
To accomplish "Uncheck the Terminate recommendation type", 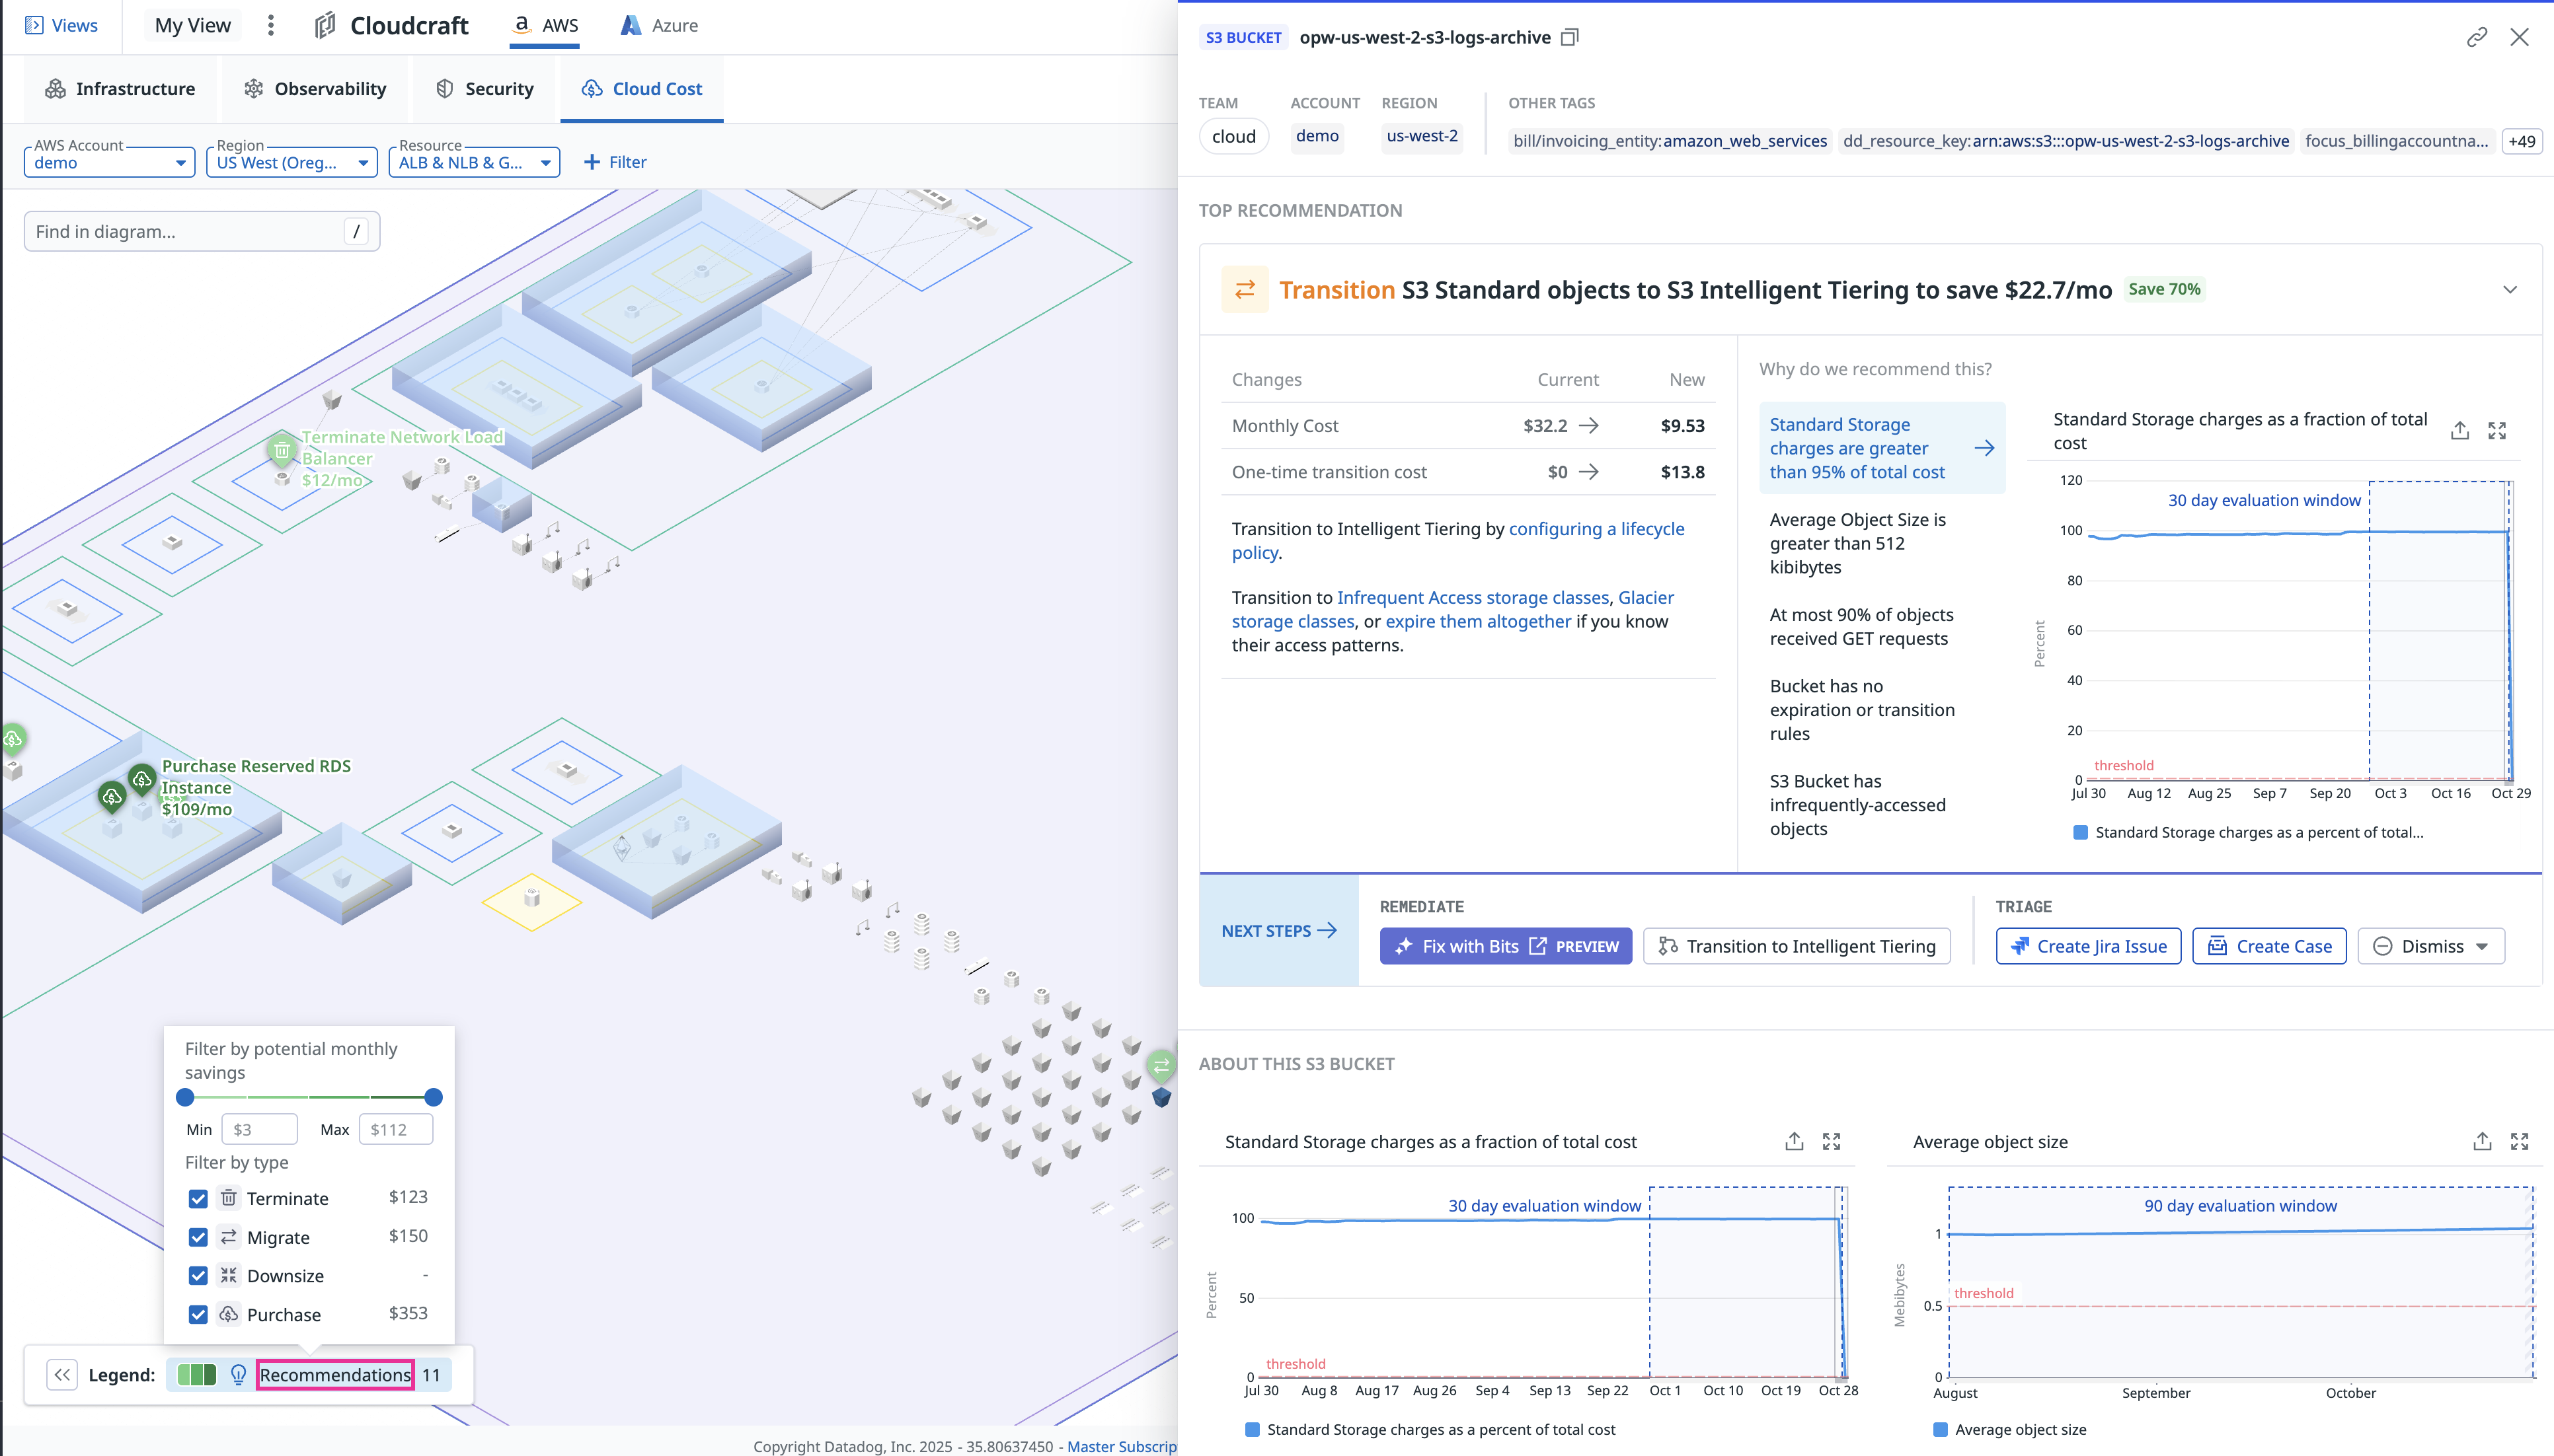I will pyautogui.click(x=198, y=1198).
